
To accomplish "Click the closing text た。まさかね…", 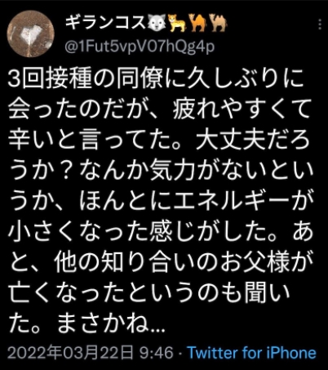I will pos(86,324).
